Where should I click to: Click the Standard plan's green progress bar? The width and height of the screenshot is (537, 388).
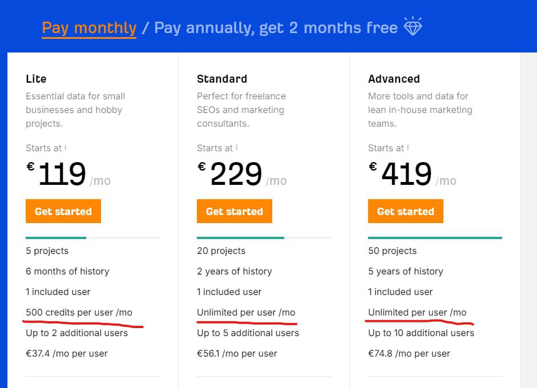tap(240, 237)
